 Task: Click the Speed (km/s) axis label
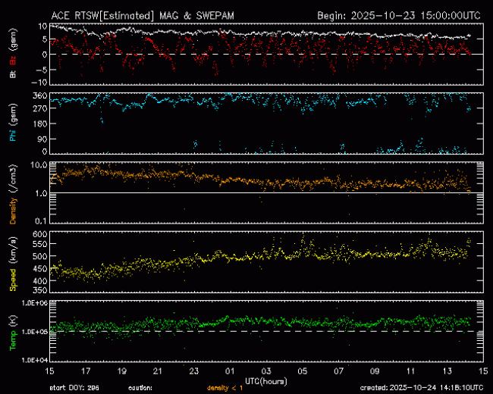12,263
